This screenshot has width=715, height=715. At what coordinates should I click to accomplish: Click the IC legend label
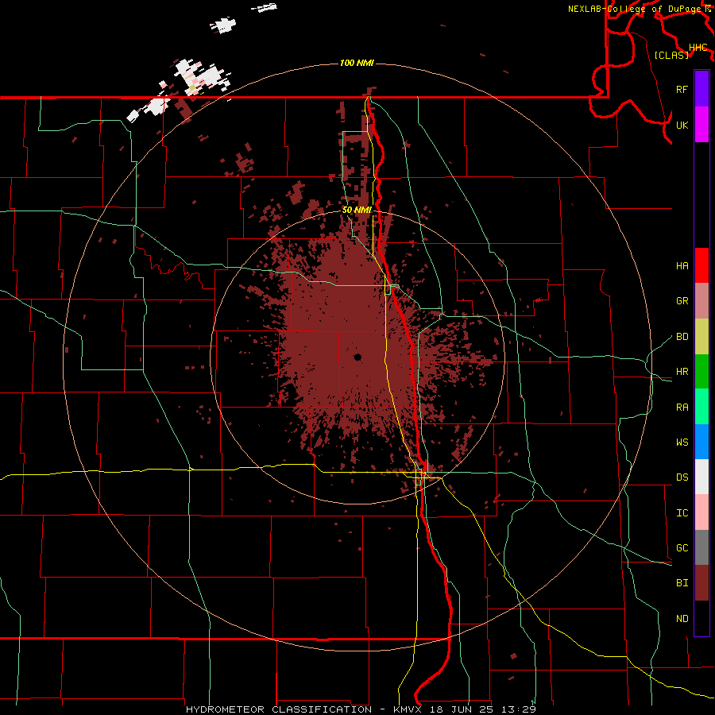coord(682,513)
